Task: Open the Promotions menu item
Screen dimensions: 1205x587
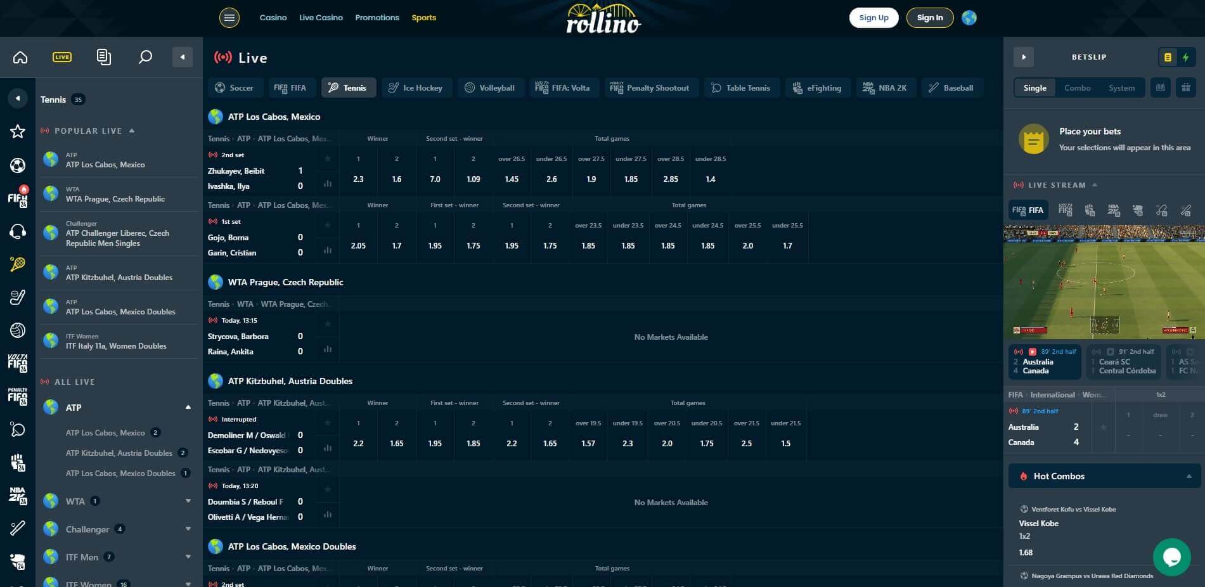Action: pos(377,17)
